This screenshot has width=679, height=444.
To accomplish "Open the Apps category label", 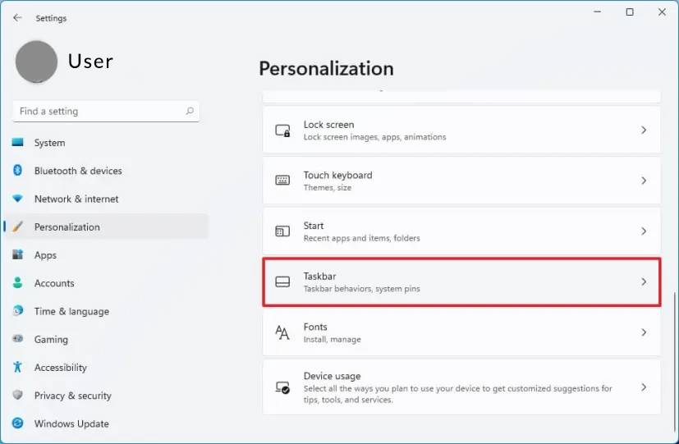I will pos(45,255).
